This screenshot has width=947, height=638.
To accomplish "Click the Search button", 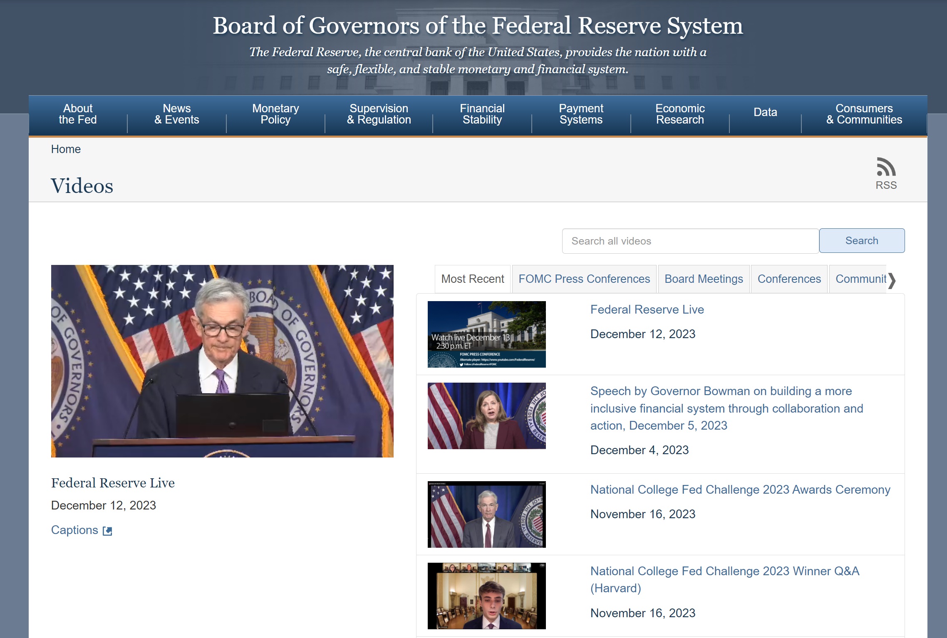I will pos(861,241).
